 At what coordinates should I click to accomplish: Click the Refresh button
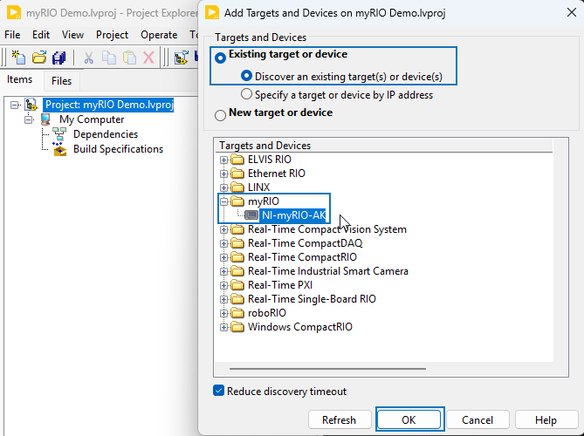click(x=339, y=419)
